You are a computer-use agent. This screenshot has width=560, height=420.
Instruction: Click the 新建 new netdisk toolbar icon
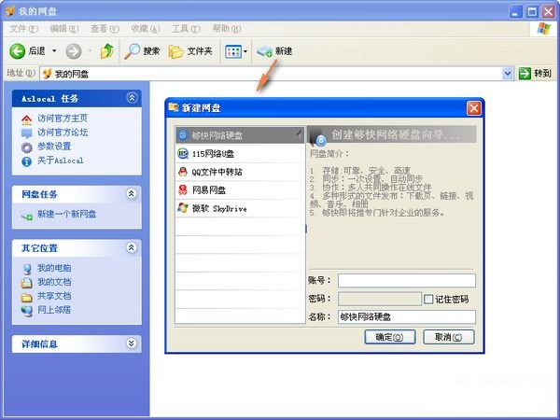(x=265, y=51)
